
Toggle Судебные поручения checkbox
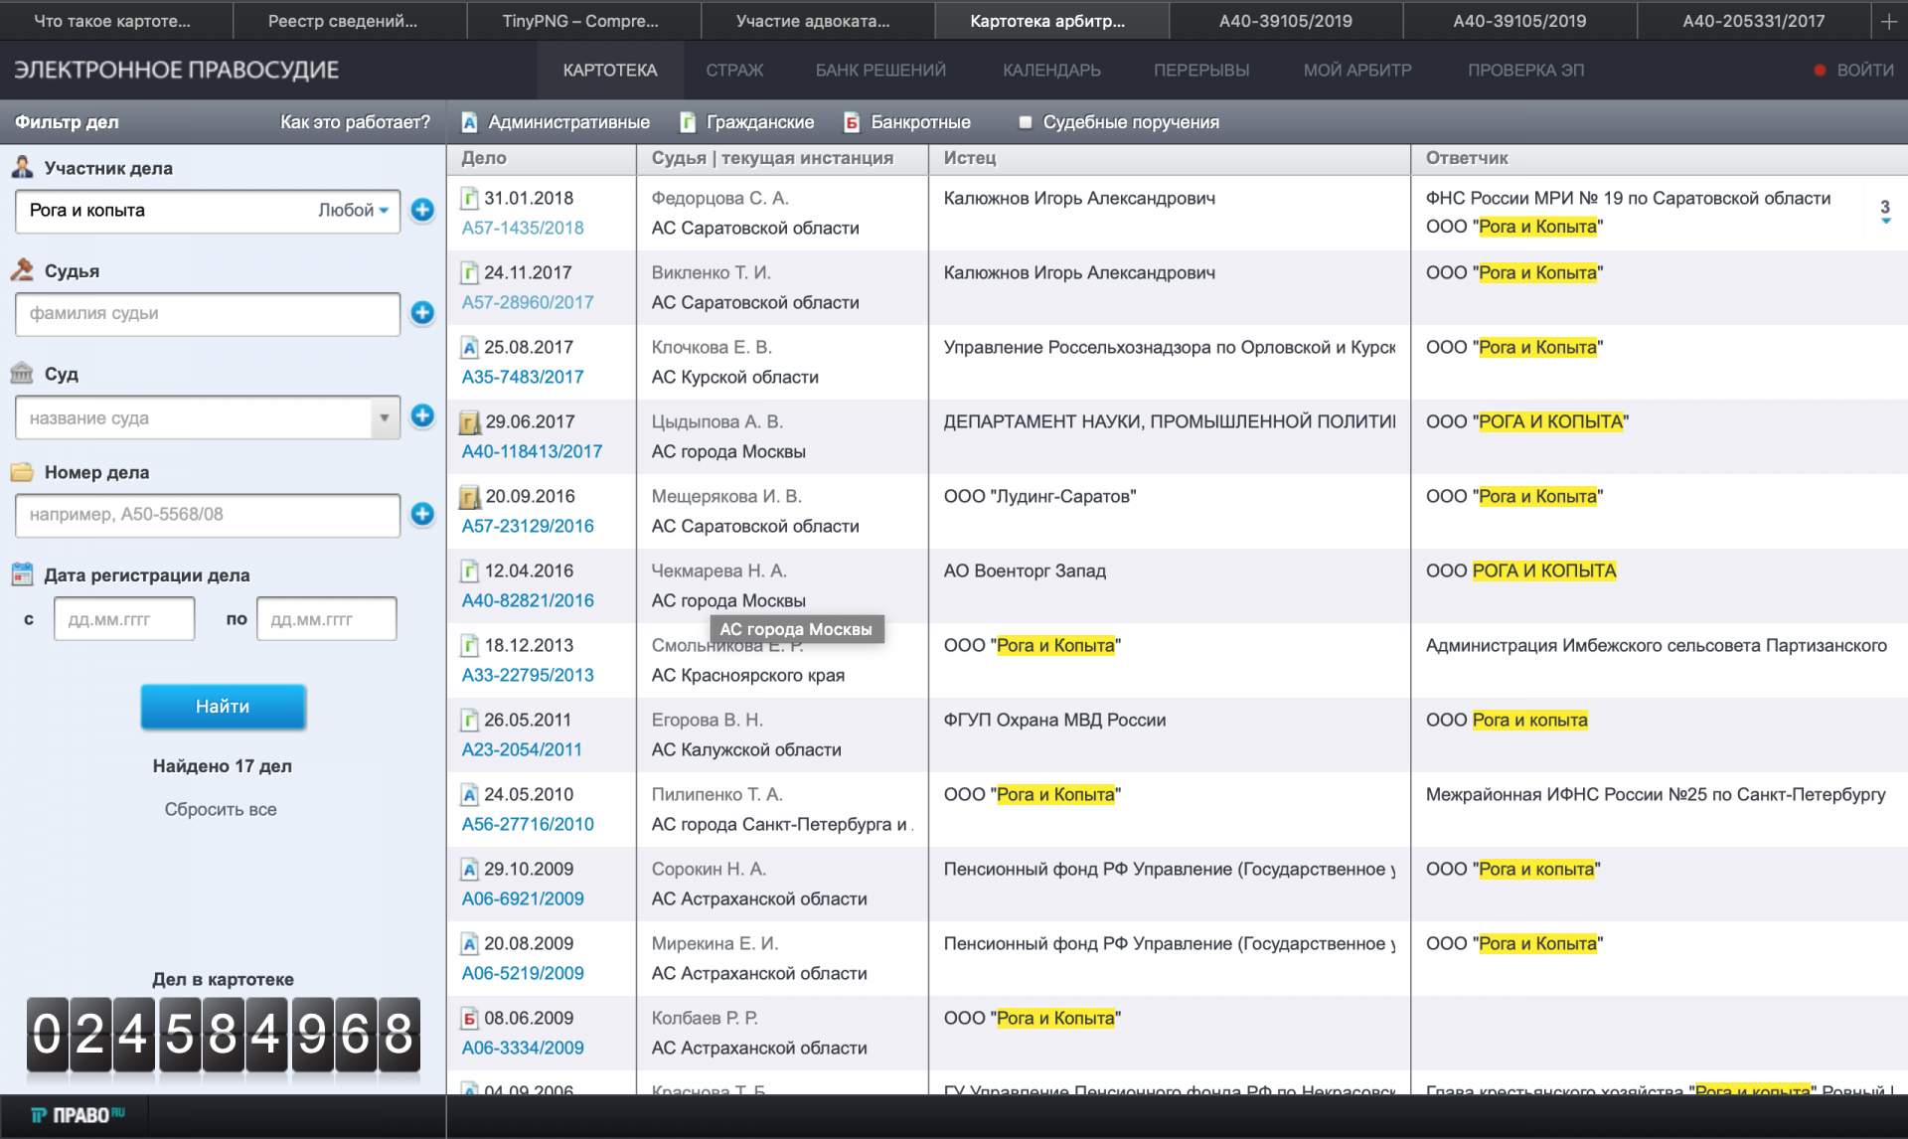[1025, 122]
